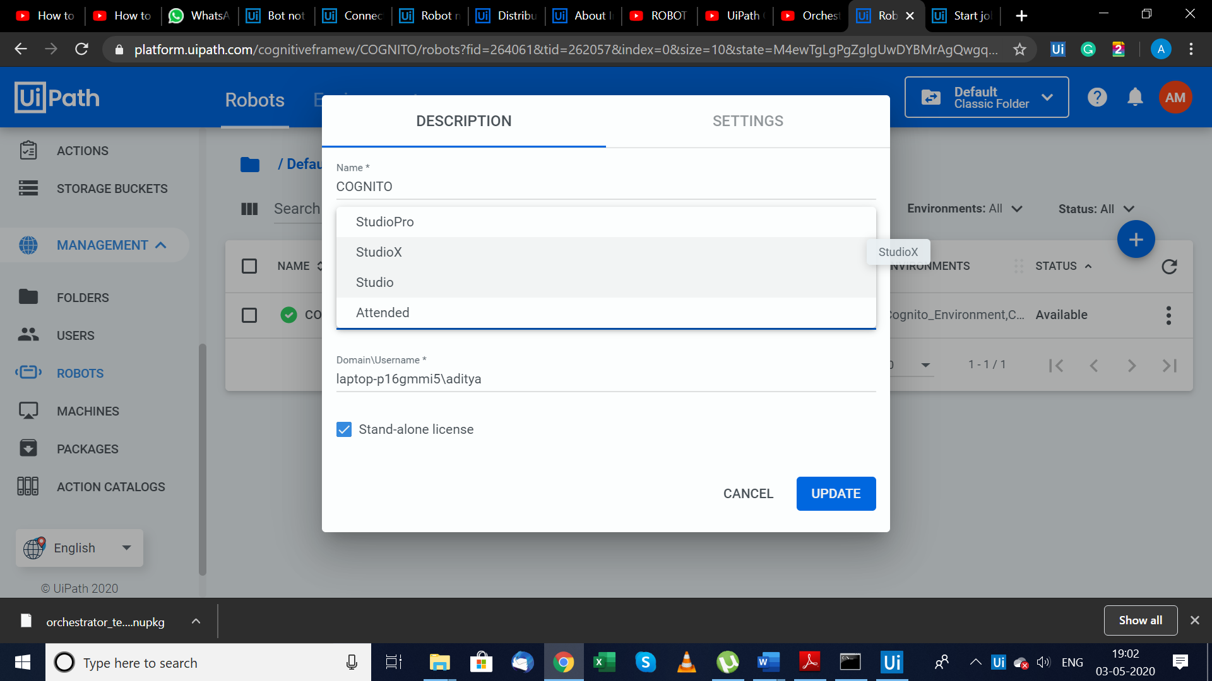This screenshot has height=681, width=1212.
Task: Open the AM user avatar menu
Action: (x=1175, y=97)
